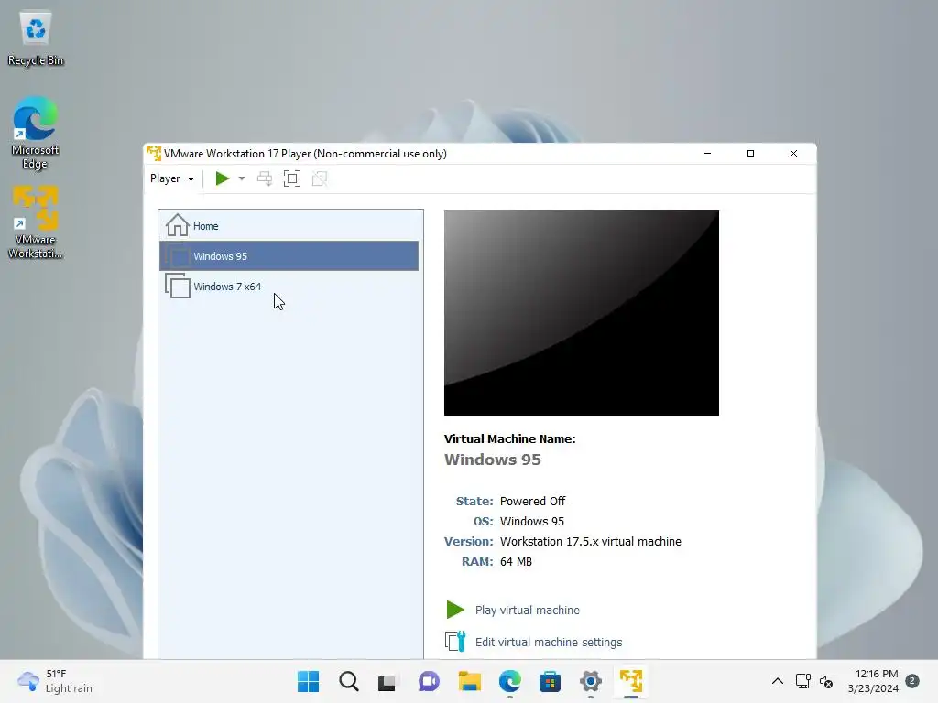Click the green Play toolbar button
Image resolution: width=938 pixels, height=703 pixels.
(223, 178)
